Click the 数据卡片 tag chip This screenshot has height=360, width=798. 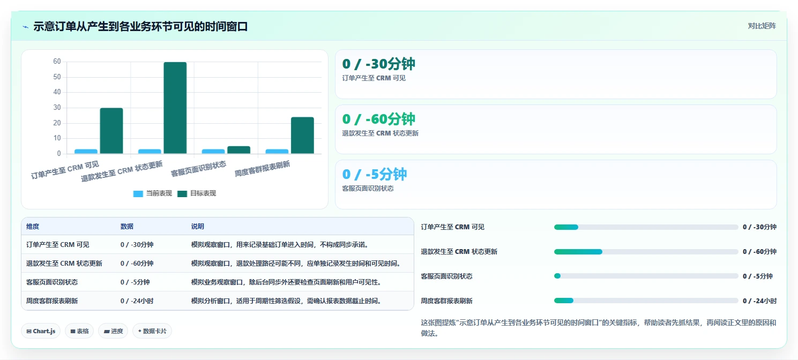coord(152,331)
